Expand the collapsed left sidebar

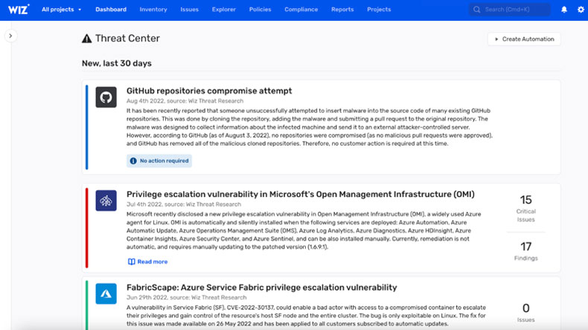coord(10,36)
